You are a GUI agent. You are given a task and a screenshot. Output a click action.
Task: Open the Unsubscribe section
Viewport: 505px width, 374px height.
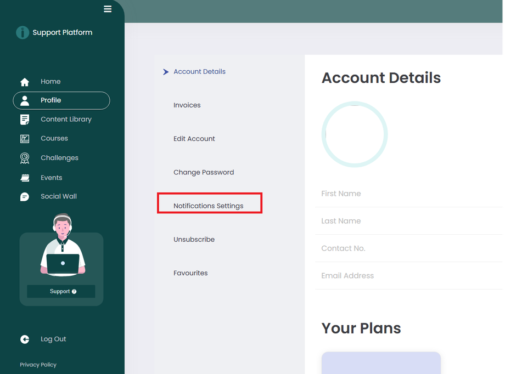pyautogui.click(x=194, y=240)
